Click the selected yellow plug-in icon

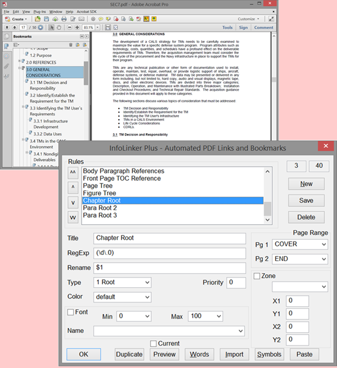[146, 19]
